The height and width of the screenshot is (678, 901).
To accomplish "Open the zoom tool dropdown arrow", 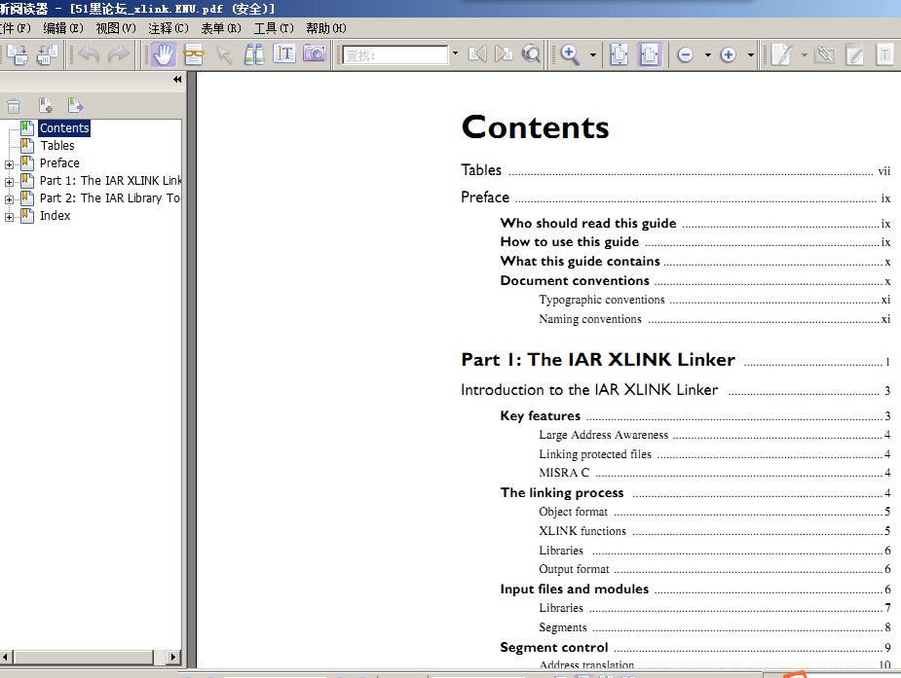I will (593, 55).
